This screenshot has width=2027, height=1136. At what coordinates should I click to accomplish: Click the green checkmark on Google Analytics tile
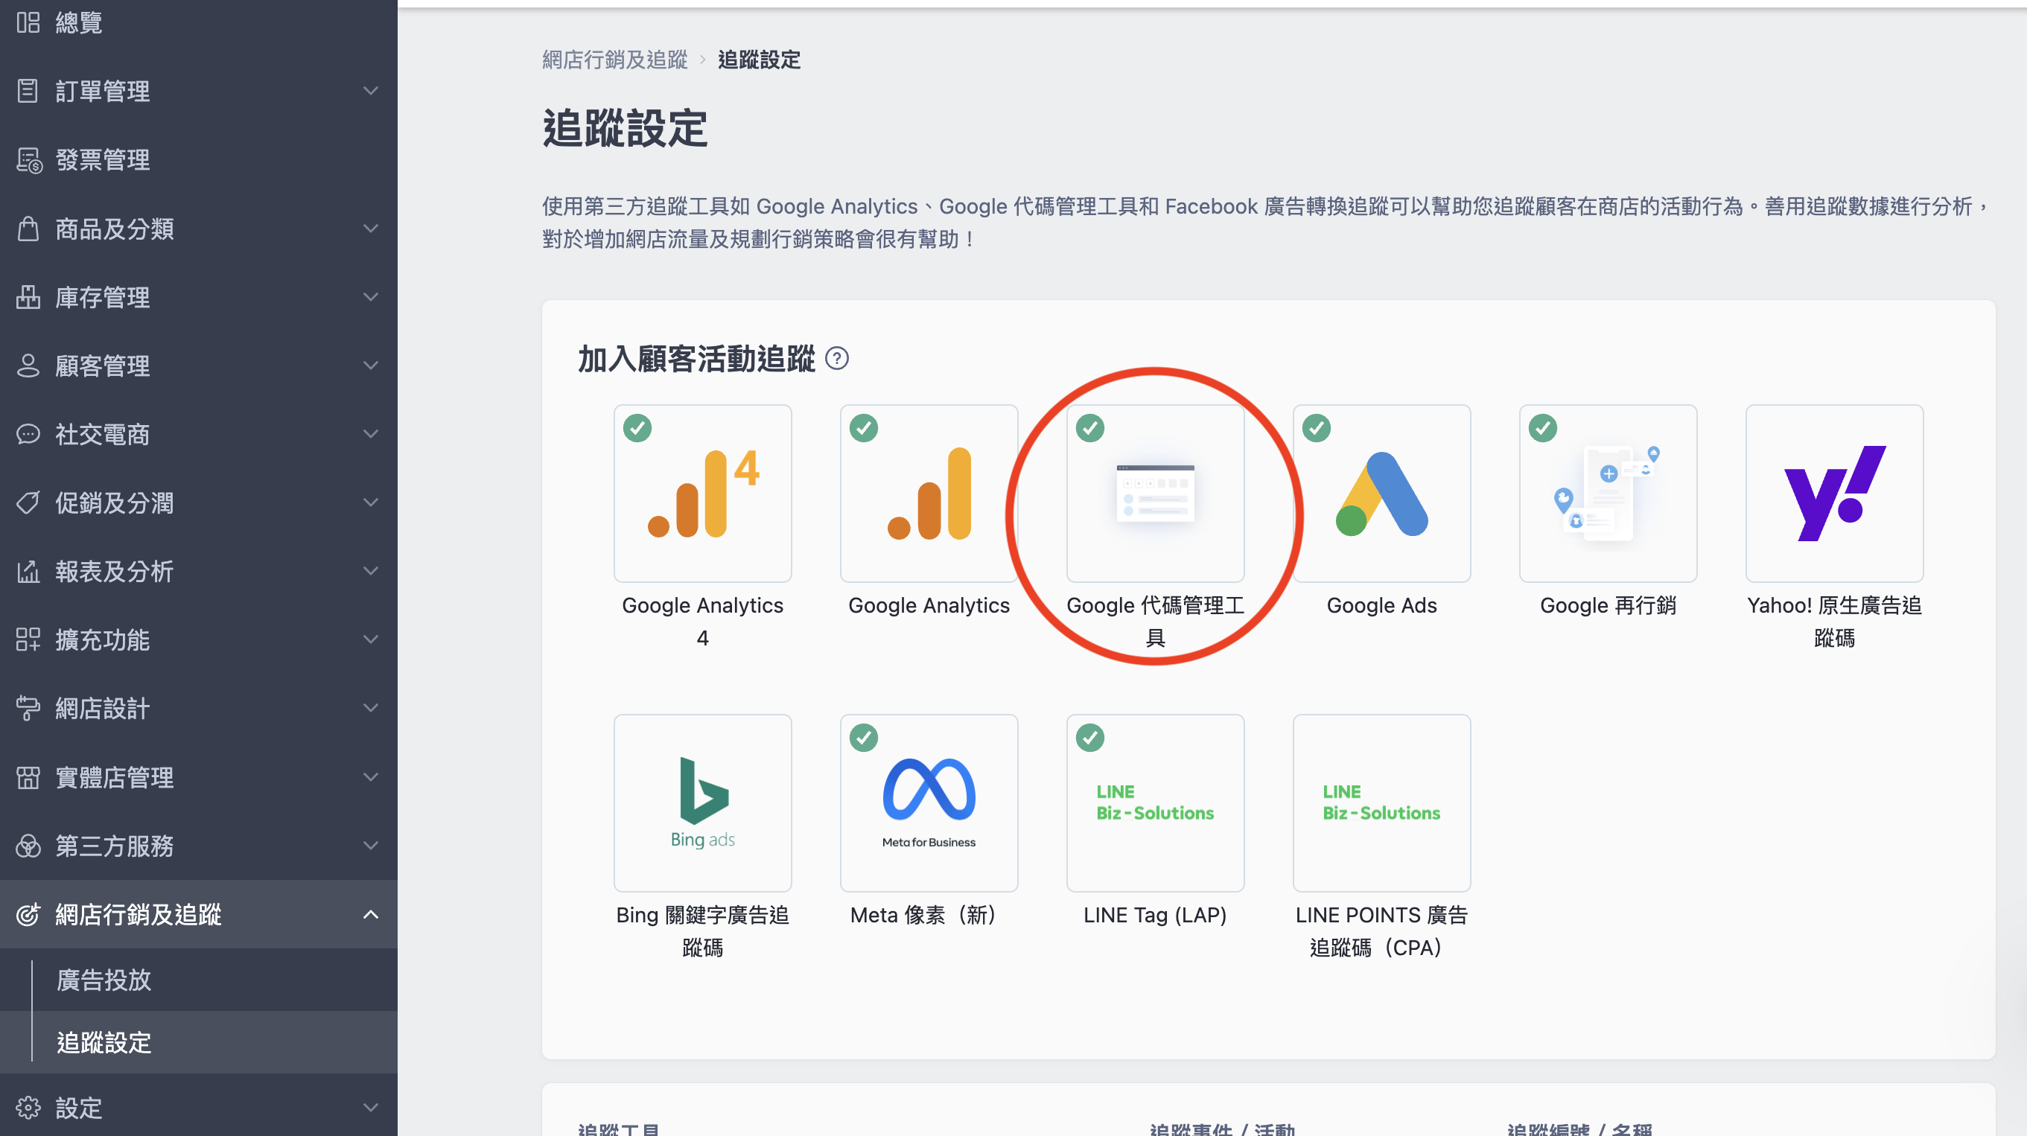coord(863,428)
